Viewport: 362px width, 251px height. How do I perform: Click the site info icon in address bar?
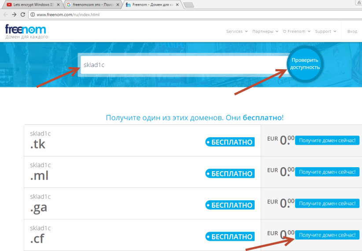pyautogui.click(x=33, y=15)
